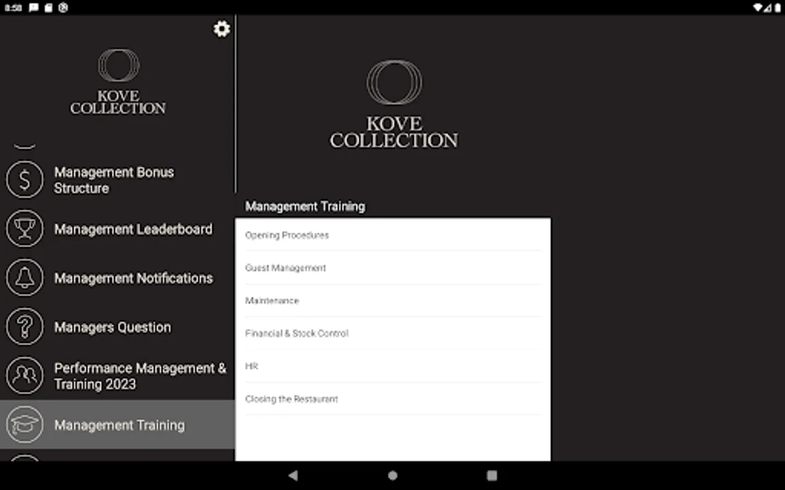785x490 pixels.
Task: Click the bell notifications icon
Action: pyautogui.click(x=25, y=278)
